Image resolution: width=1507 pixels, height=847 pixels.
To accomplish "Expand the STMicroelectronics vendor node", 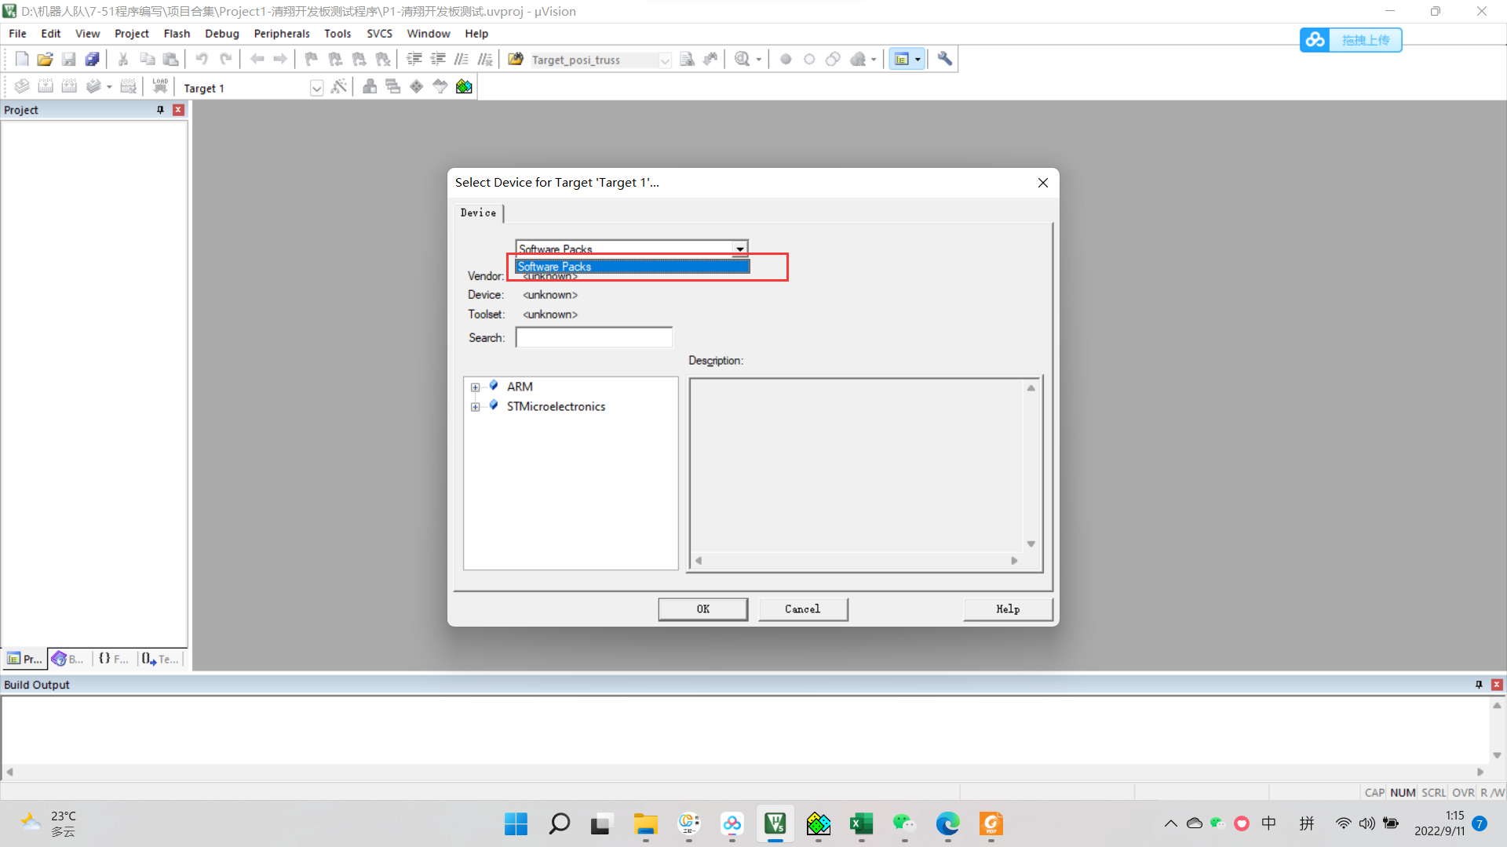I will point(475,407).
